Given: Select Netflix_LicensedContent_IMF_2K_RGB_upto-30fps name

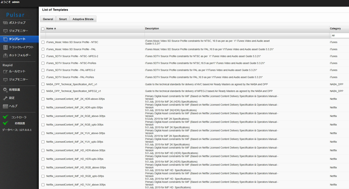Looking at the screenshot, I should [75, 125].
